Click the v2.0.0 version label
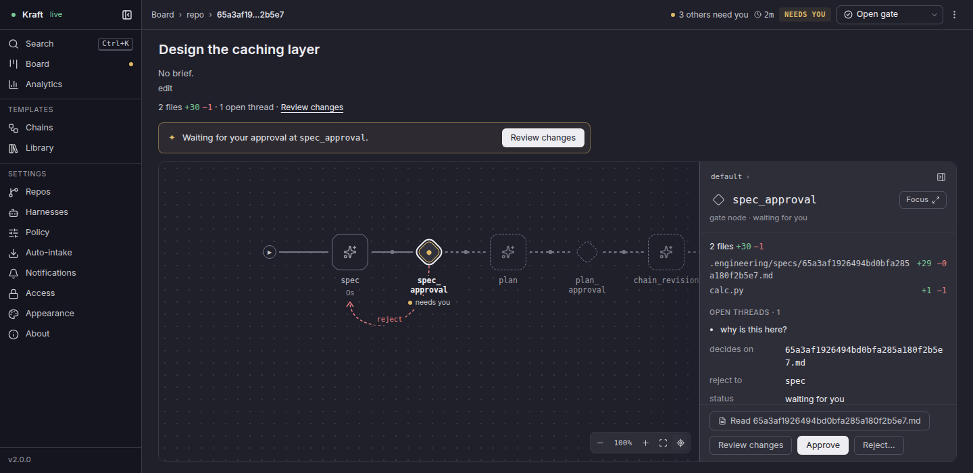Image resolution: width=973 pixels, height=473 pixels. click(x=19, y=459)
